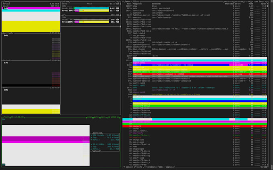Screen dimensions: 273x170
Task: Click the root disk used bar
Action: coord(91,8)
